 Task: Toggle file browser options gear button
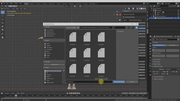[136, 27]
